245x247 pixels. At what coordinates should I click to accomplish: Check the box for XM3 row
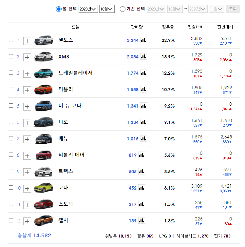point(11,56)
